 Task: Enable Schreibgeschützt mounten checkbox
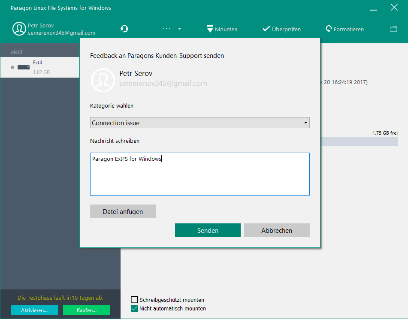coord(134,300)
